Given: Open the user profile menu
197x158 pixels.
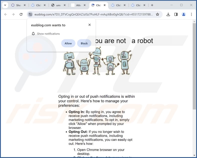Looking at the screenshot, I should (x=184, y=14).
